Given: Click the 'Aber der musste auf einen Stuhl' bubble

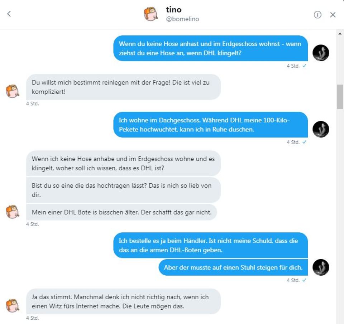Looking at the screenshot, I should point(233,267).
